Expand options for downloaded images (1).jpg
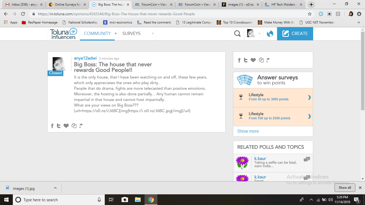Image resolution: width=365 pixels, height=205 pixels. 55,188
